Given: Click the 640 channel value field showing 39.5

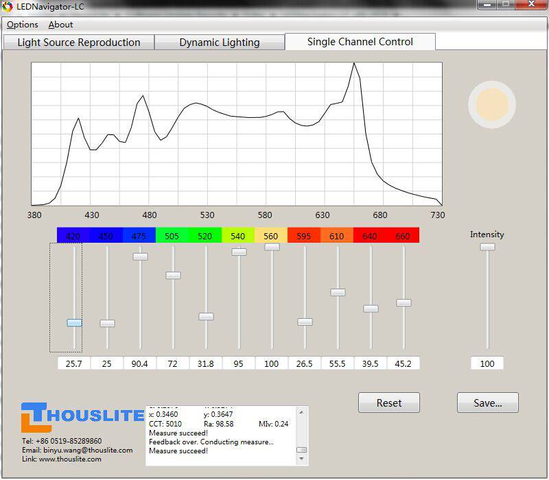Looking at the screenshot, I should [x=370, y=363].
